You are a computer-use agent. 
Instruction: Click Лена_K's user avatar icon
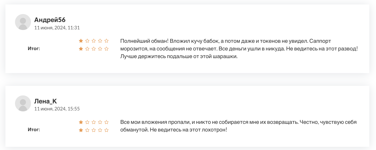tap(23, 103)
